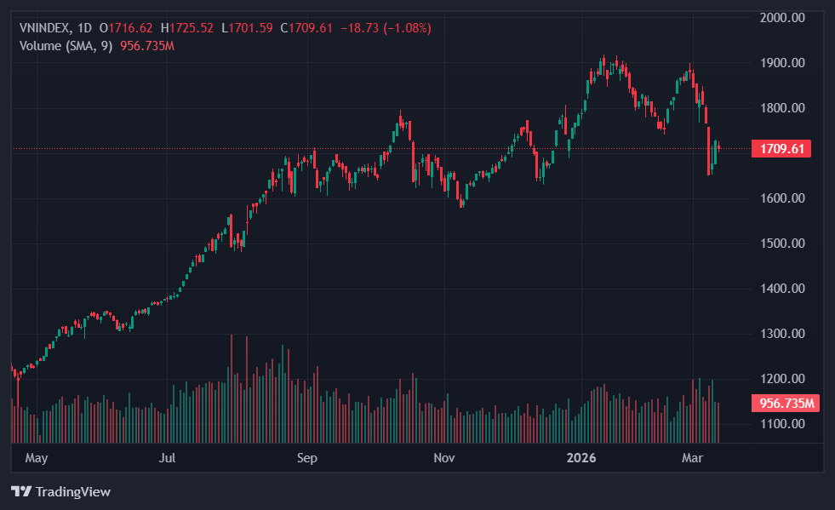
Task: Click the 956.735M value in the legend
Action: click(x=146, y=45)
